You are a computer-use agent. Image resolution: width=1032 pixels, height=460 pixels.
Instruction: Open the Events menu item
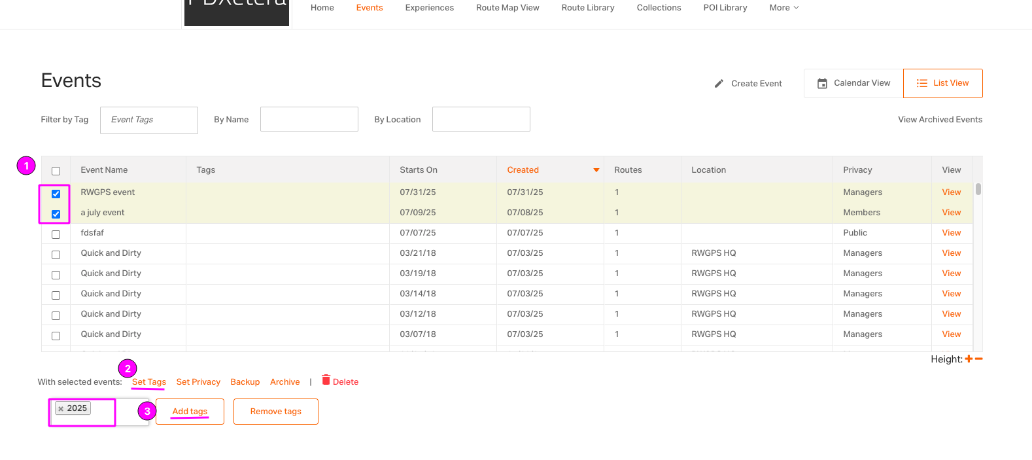coord(370,8)
